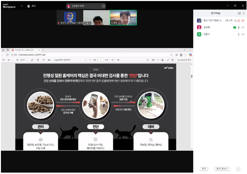The width and height of the screenshot is (247, 174).
Task: Click the green screen-share indicator in participant list
Action: click(234, 28)
